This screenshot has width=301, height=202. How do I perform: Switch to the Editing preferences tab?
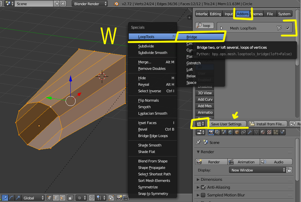click(215, 14)
